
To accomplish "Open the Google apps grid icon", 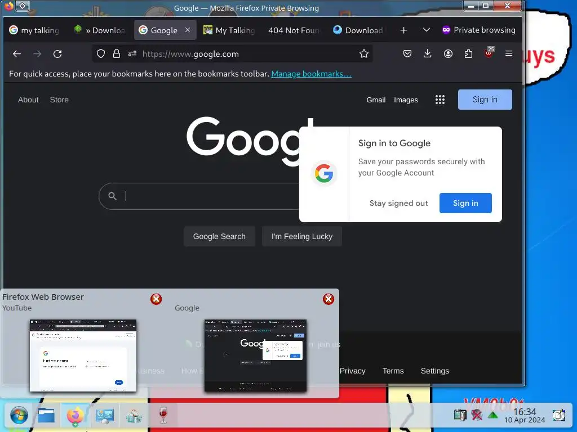I will [x=440, y=100].
